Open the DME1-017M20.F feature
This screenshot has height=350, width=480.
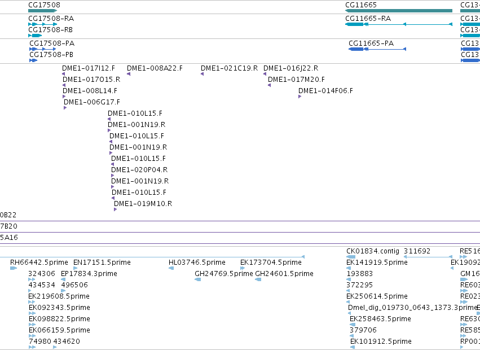[296, 80]
